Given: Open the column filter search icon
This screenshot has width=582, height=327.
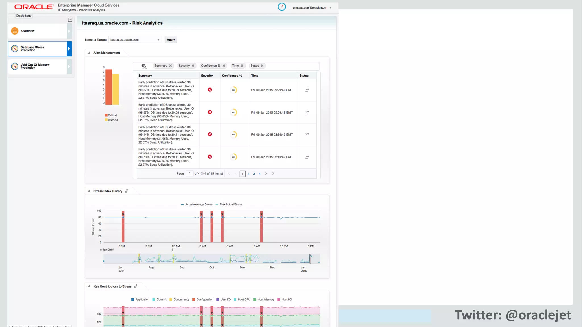Looking at the screenshot, I should tap(144, 66).
